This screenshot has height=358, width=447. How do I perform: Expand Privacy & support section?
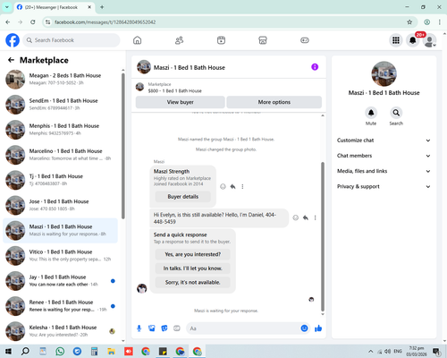coord(384,186)
